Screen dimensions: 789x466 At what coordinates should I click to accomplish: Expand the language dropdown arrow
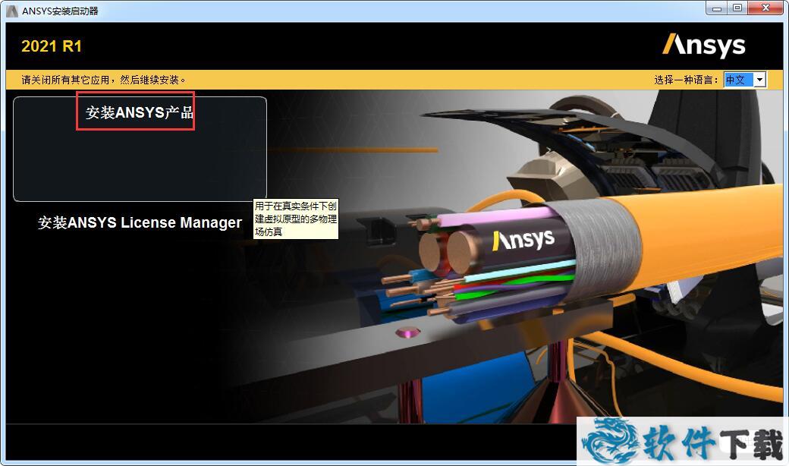pyautogui.click(x=759, y=80)
